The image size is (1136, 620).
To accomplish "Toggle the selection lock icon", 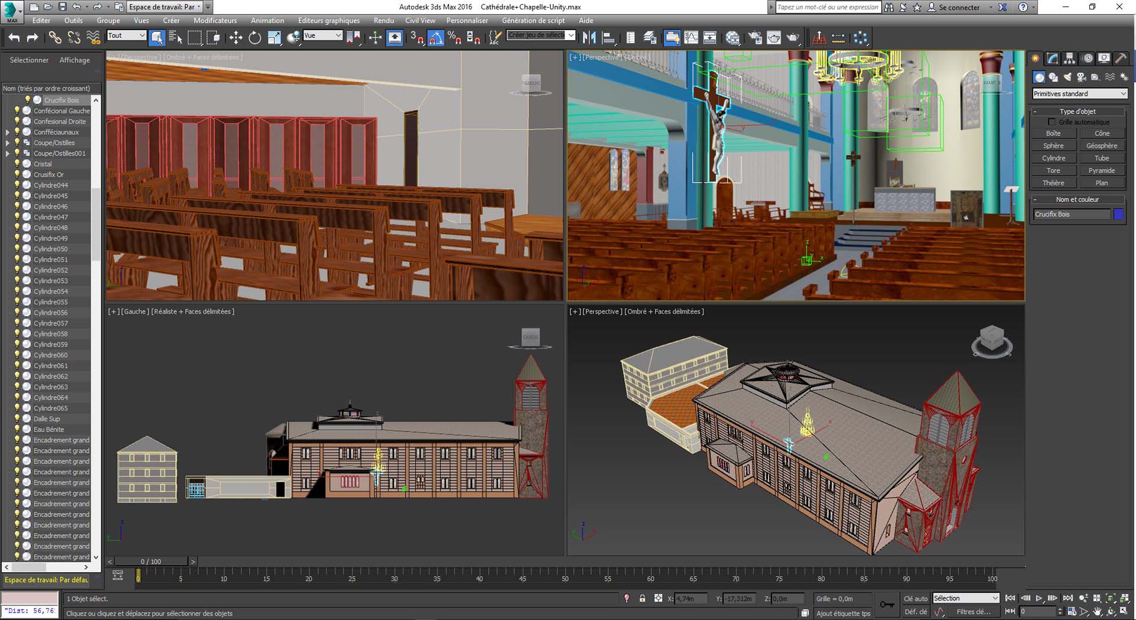I will coord(642,599).
